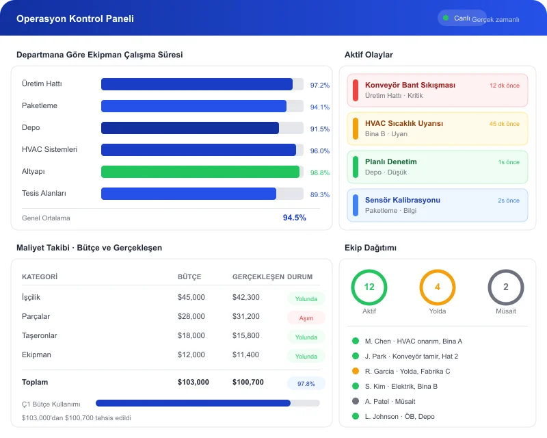
Task: Select the orange Yolda counter showing 4
Action: pyautogui.click(x=438, y=289)
